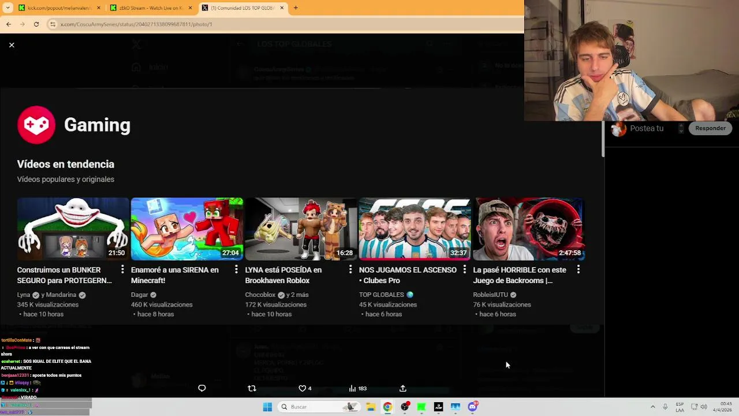The image size is (739, 416).
Task: Close the kick.com/popout tab
Action: (x=99, y=8)
